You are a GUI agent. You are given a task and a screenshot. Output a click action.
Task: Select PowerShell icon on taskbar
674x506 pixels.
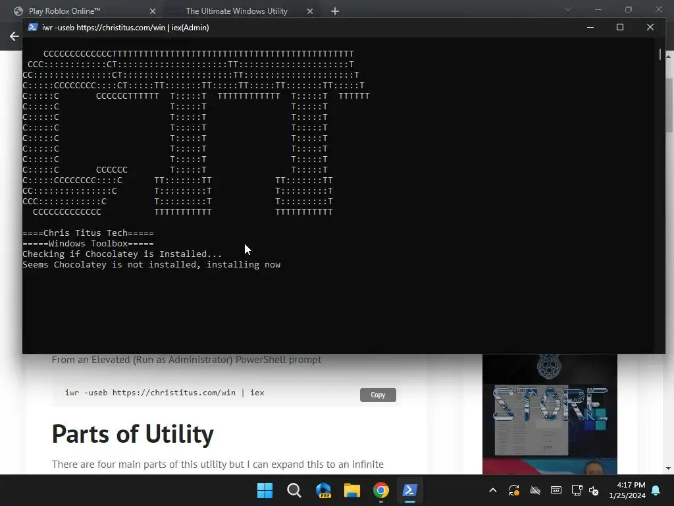409,490
